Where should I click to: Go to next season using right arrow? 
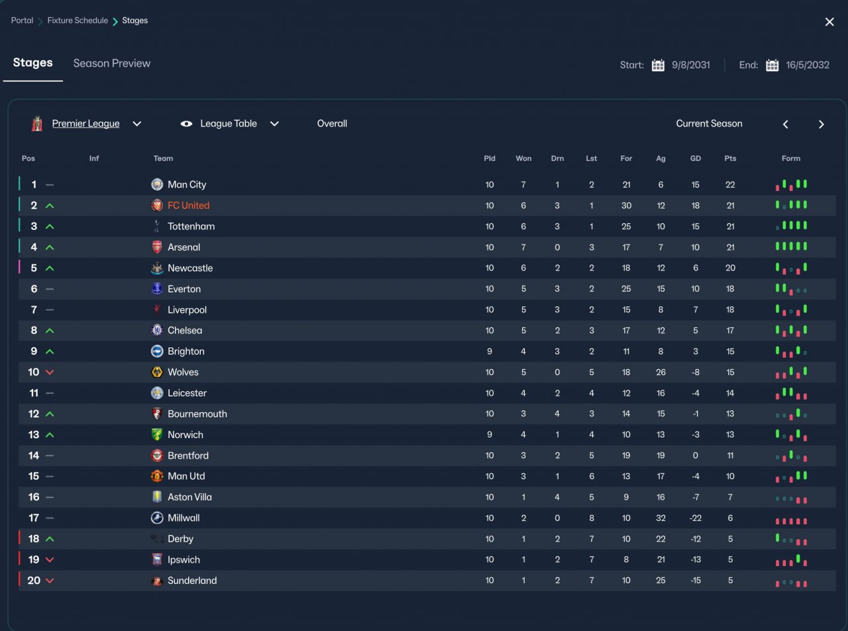pyautogui.click(x=821, y=124)
